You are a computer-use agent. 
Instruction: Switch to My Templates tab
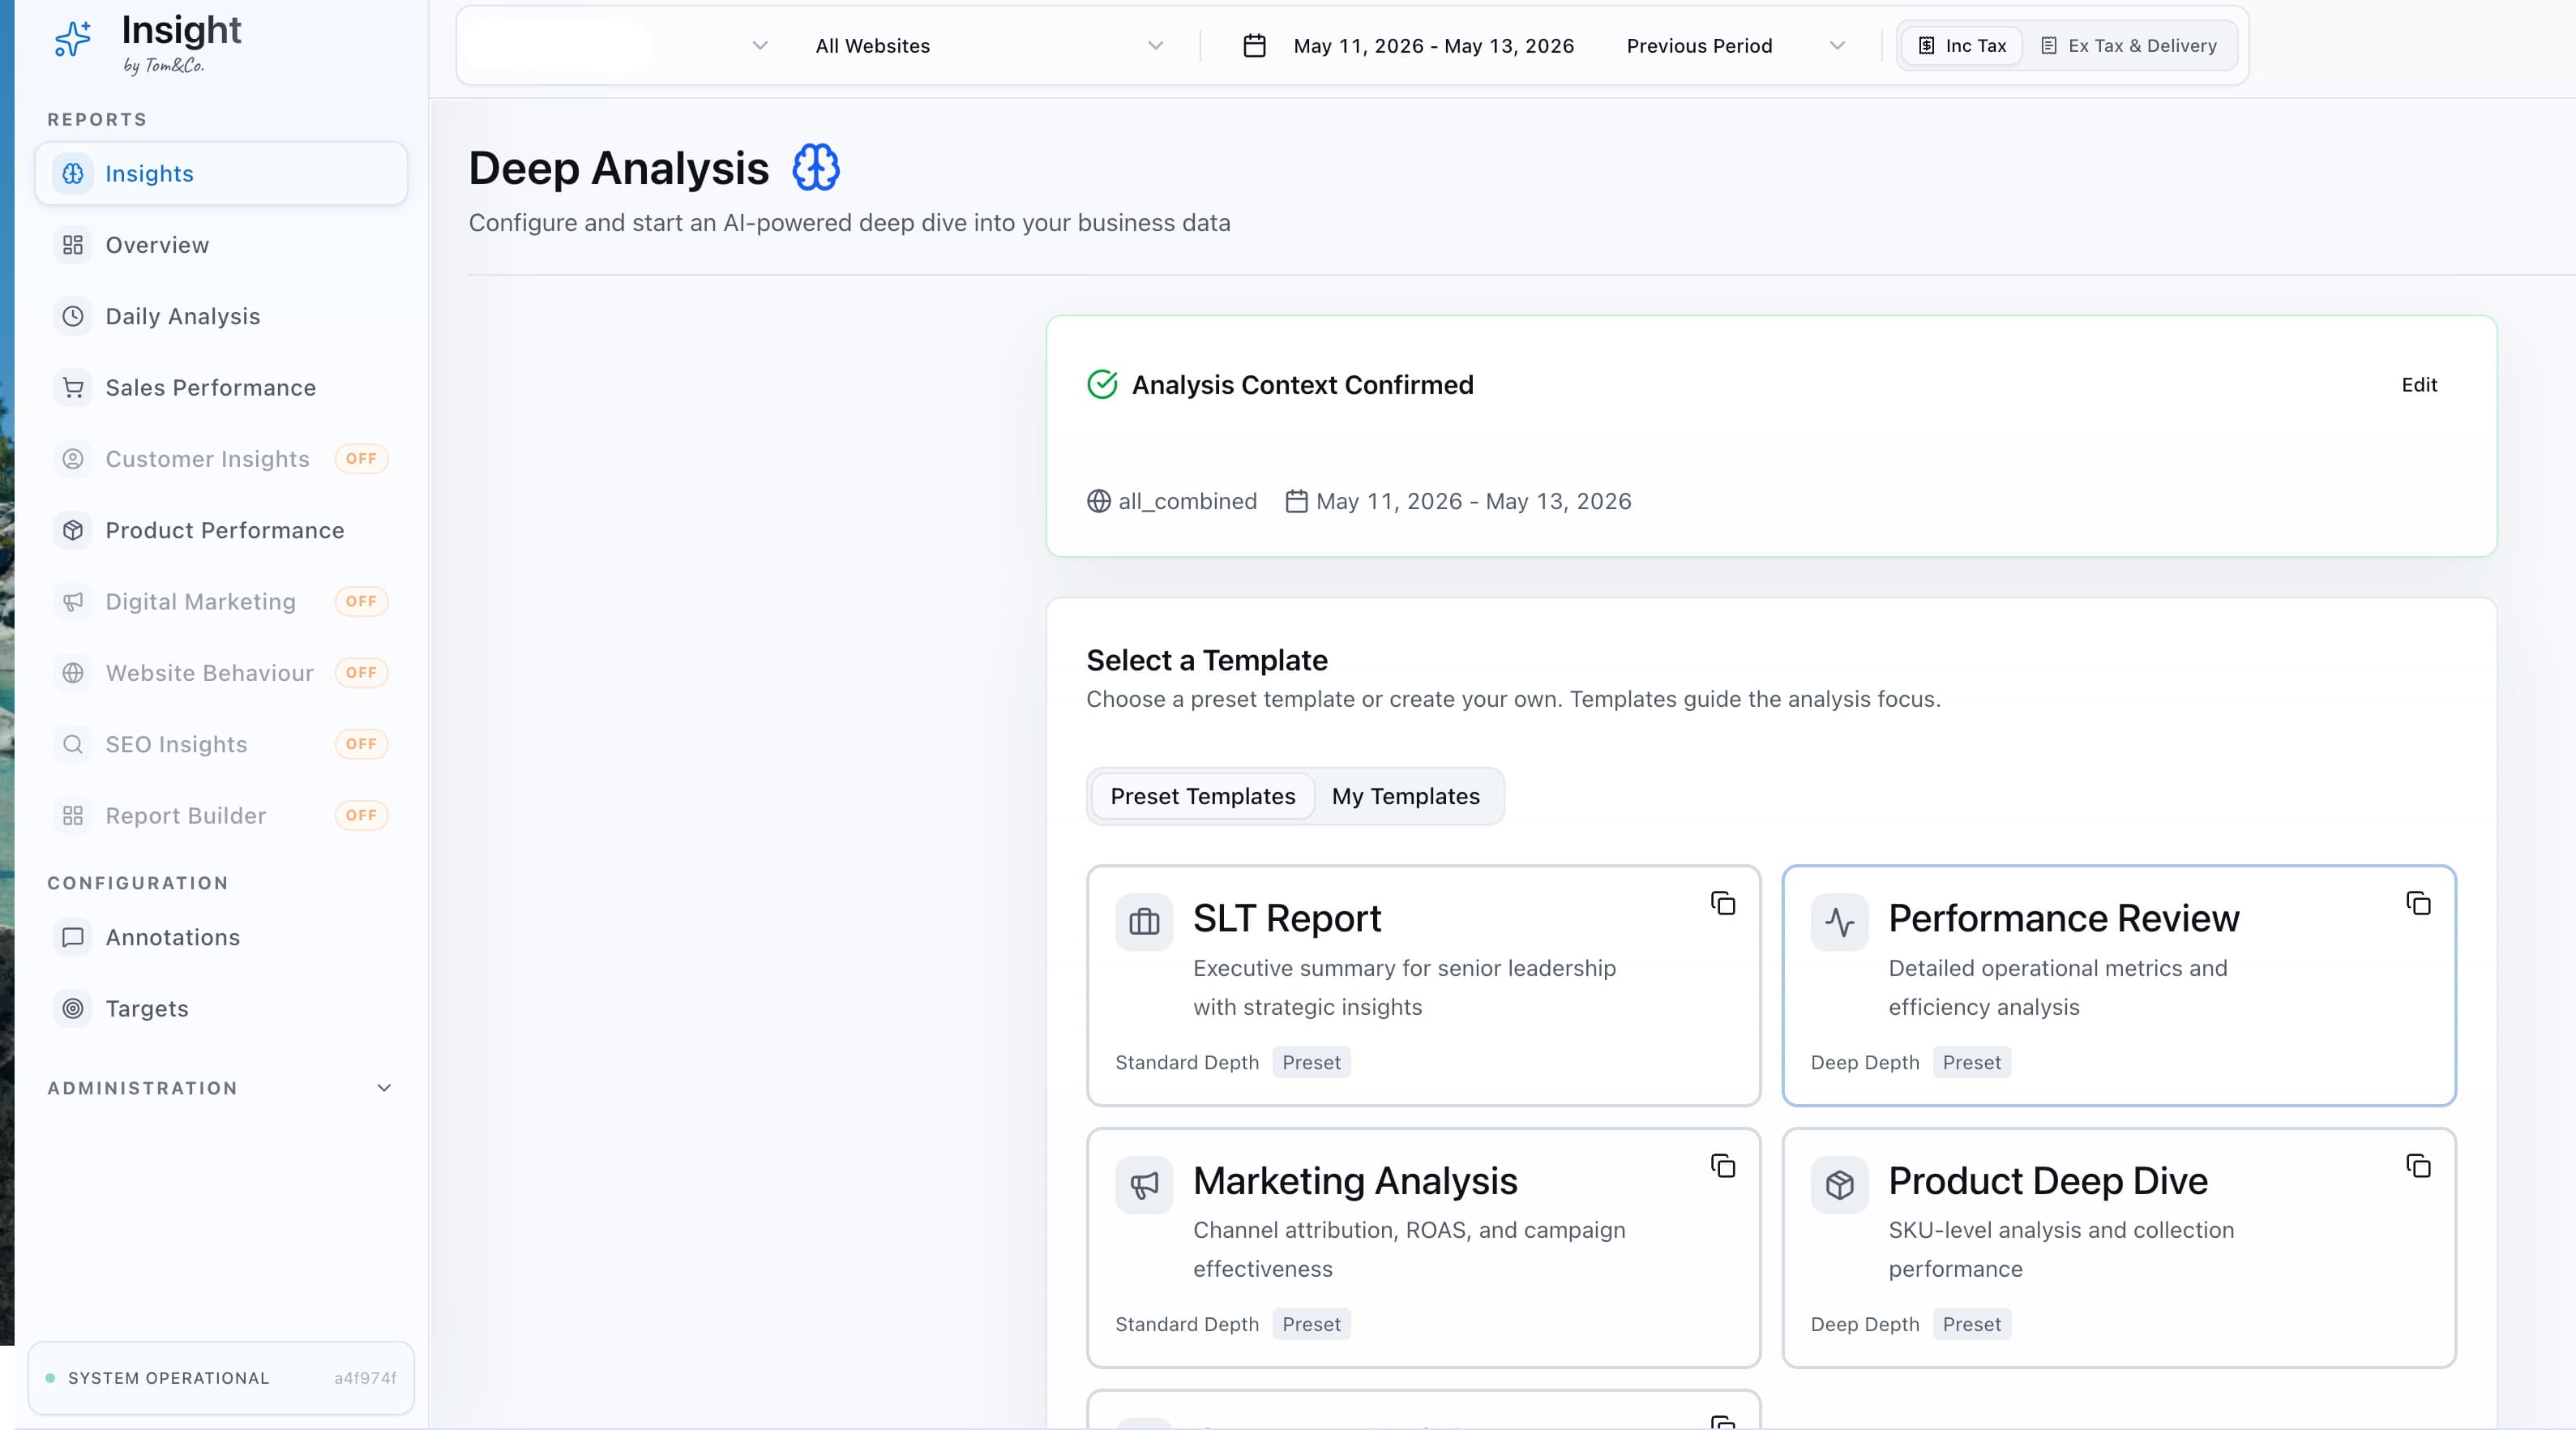point(1405,797)
